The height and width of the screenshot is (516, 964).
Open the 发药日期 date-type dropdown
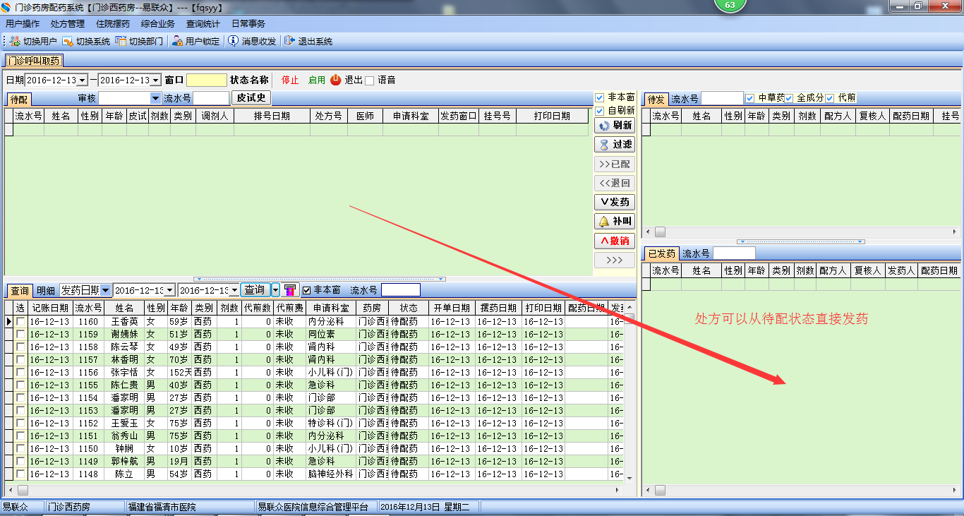(105, 290)
